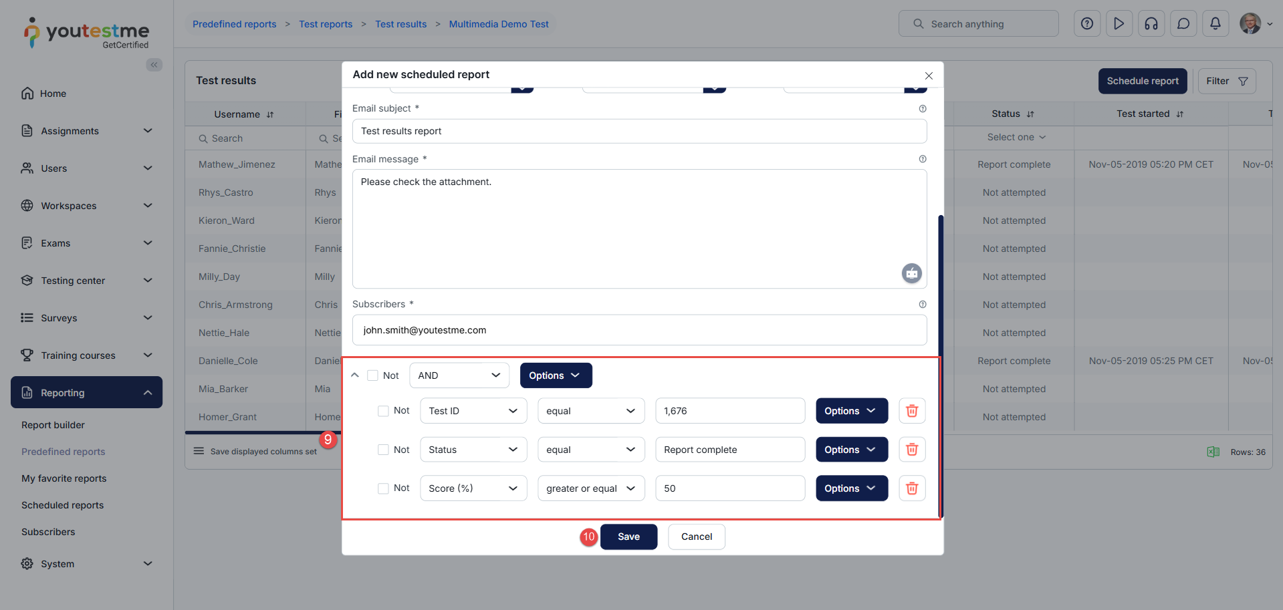This screenshot has height=610, width=1283.
Task: Click the Excel export icon
Action: (x=1213, y=452)
